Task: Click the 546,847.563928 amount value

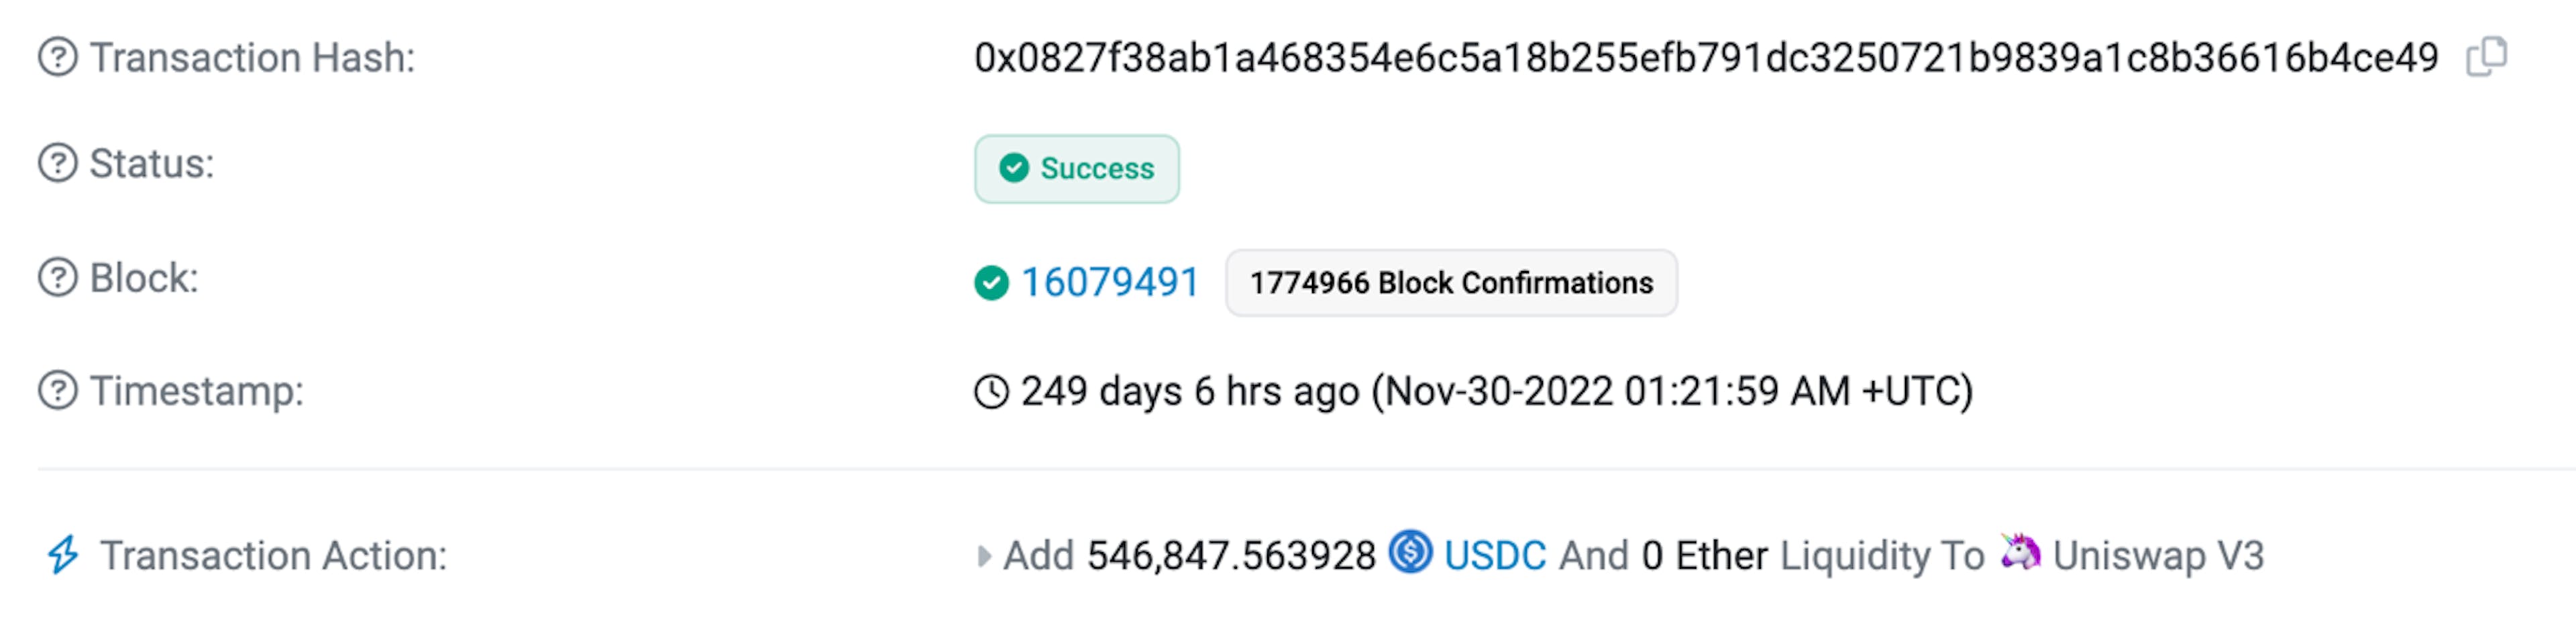Action: coord(1231,556)
